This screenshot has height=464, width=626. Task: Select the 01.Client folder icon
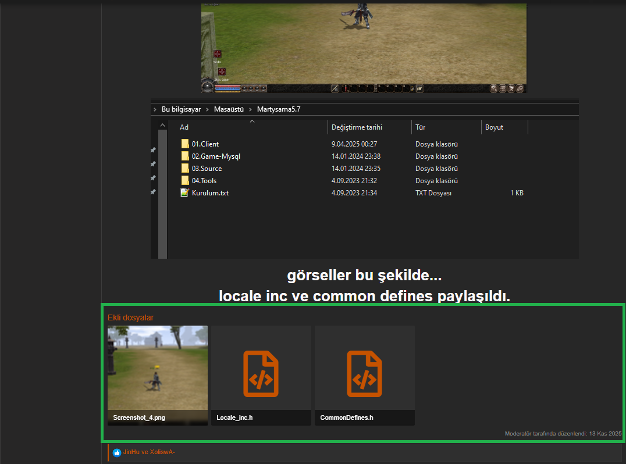point(185,144)
